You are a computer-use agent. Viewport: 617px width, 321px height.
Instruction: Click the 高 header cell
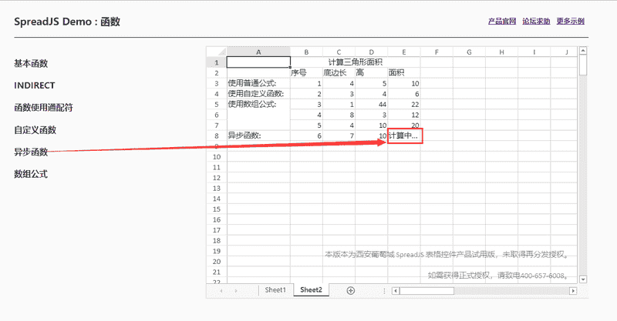(x=372, y=72)
